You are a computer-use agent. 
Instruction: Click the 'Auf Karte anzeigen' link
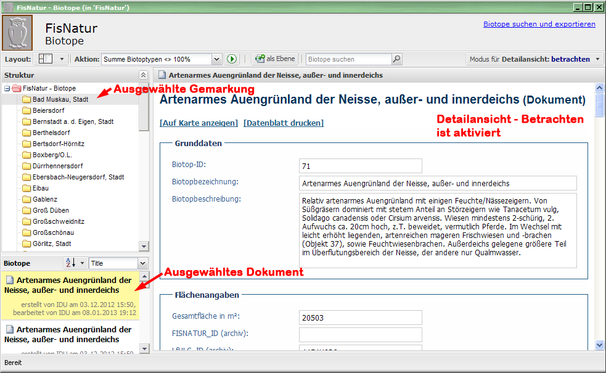(x=199, y=123)
